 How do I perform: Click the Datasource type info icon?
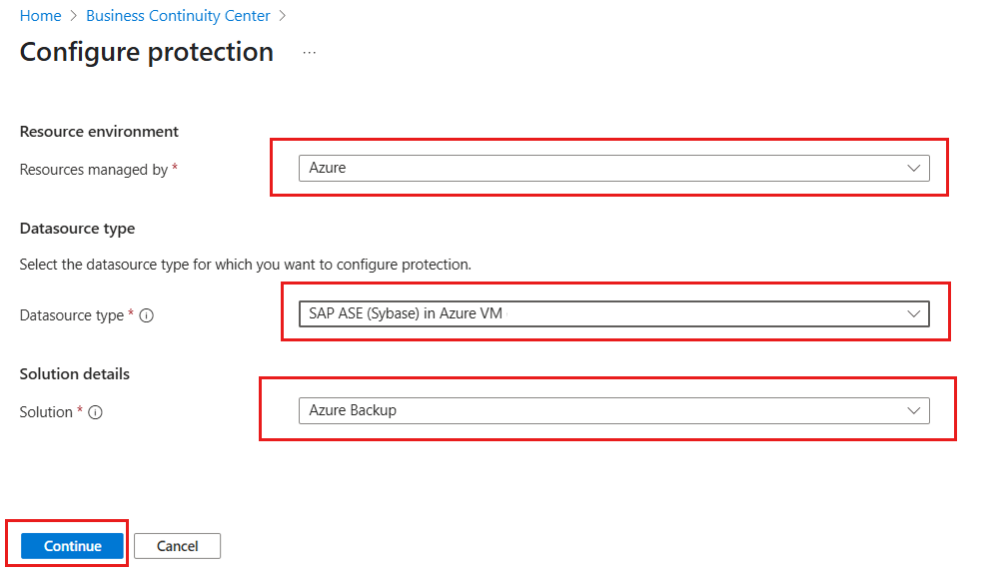point(147,315)
